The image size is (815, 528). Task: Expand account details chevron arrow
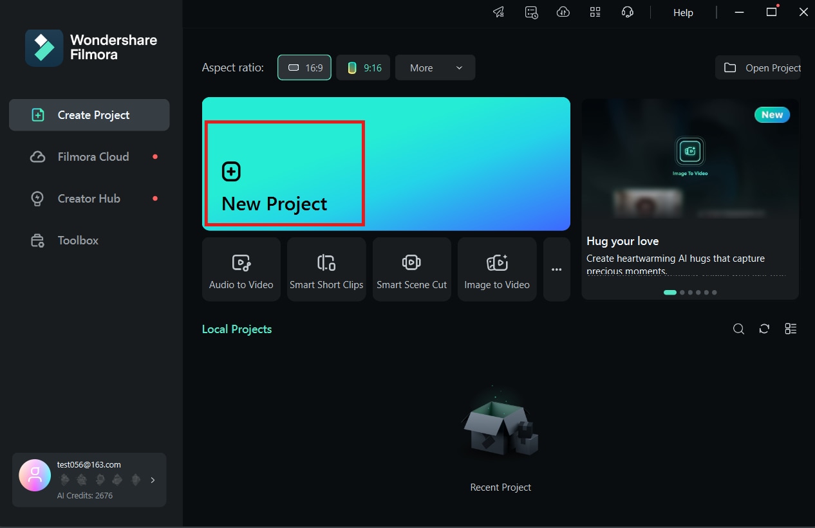153,480
